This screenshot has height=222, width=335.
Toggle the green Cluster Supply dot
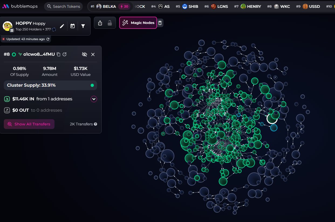point(92,85)
